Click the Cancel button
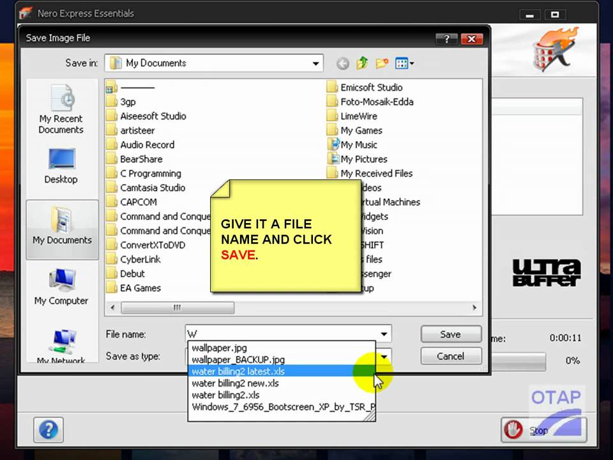613x460 pixels. coord(451,356)
